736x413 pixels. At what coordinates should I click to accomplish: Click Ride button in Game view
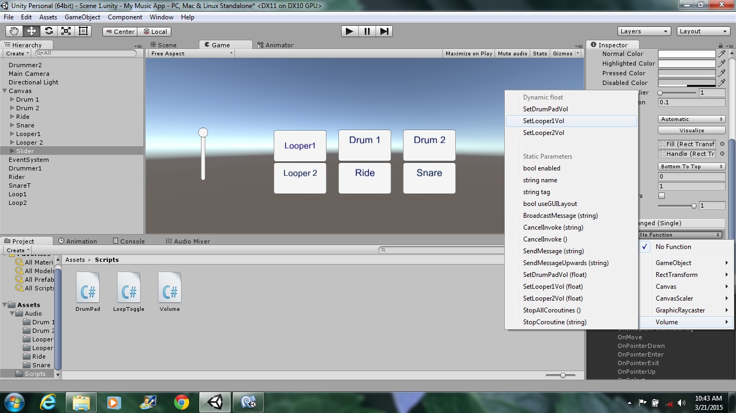coord(365,178)
